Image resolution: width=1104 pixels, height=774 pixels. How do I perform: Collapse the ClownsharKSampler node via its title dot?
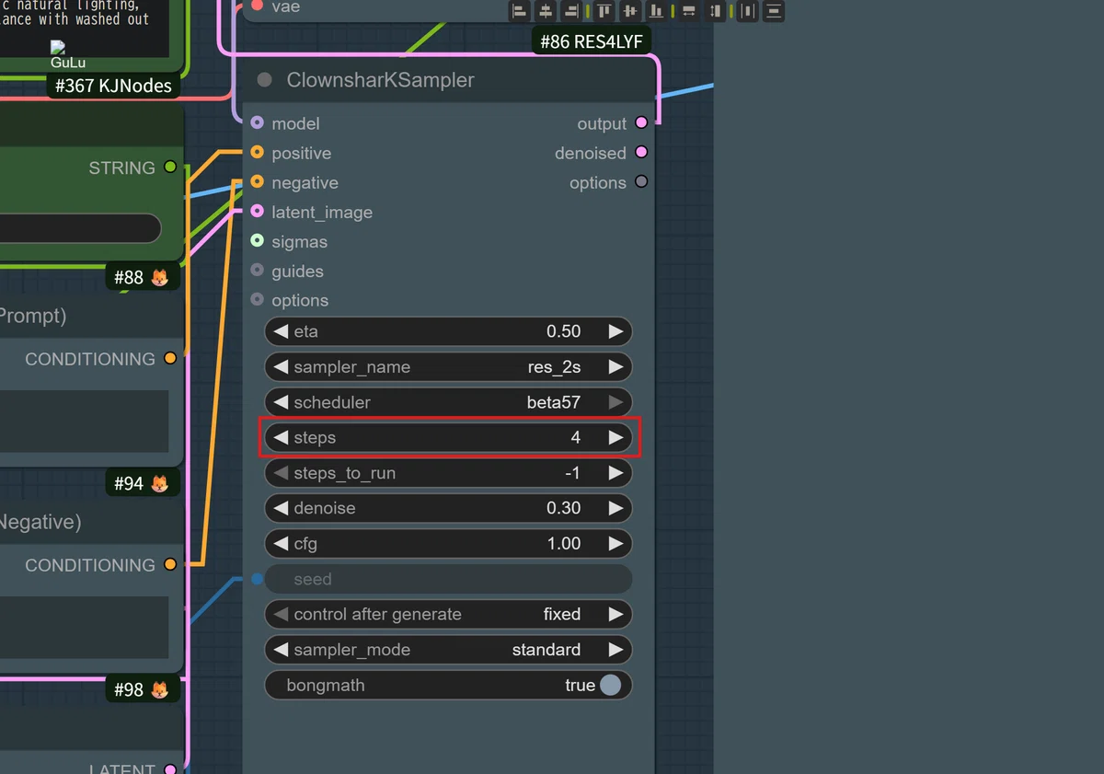(x=265, y=80)
